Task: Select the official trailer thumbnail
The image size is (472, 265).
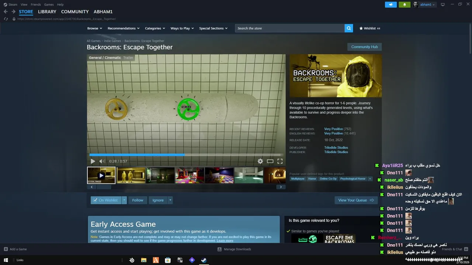Action: tap(101, 175)
